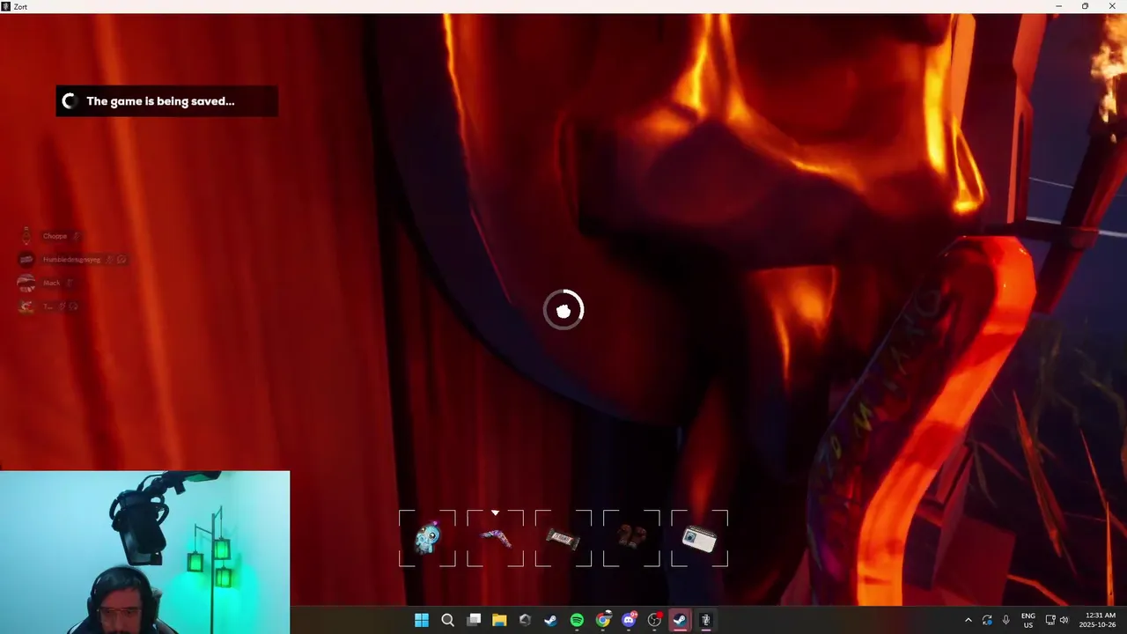The height and width of the screenshot is (634, 1127).
Task: Open volume control in system tray
Action: 1064,620
